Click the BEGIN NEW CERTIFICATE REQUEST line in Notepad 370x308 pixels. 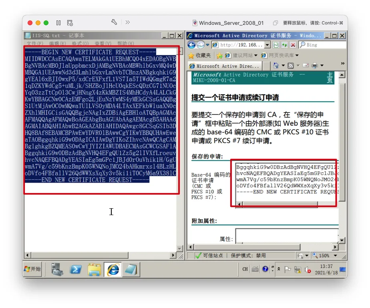tap(90, 52)
